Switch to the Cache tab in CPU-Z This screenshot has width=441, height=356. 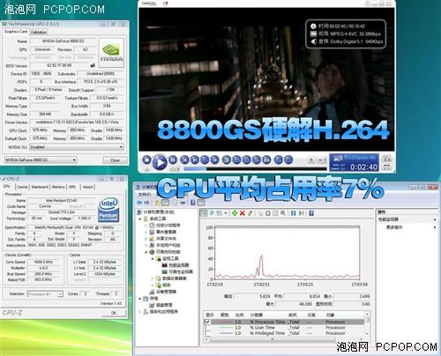pyautogui.click(x=22, y=187)
